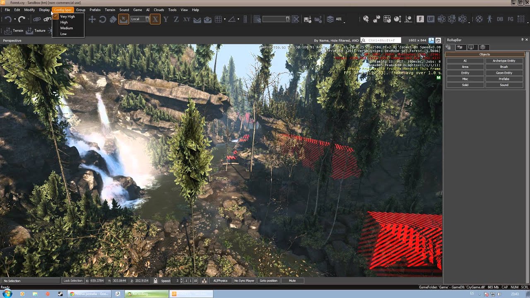Image resolution: width=530 pixels, height=298 pixels.
Task: Click the Archetype Entity button
Action: click(504, 61)
